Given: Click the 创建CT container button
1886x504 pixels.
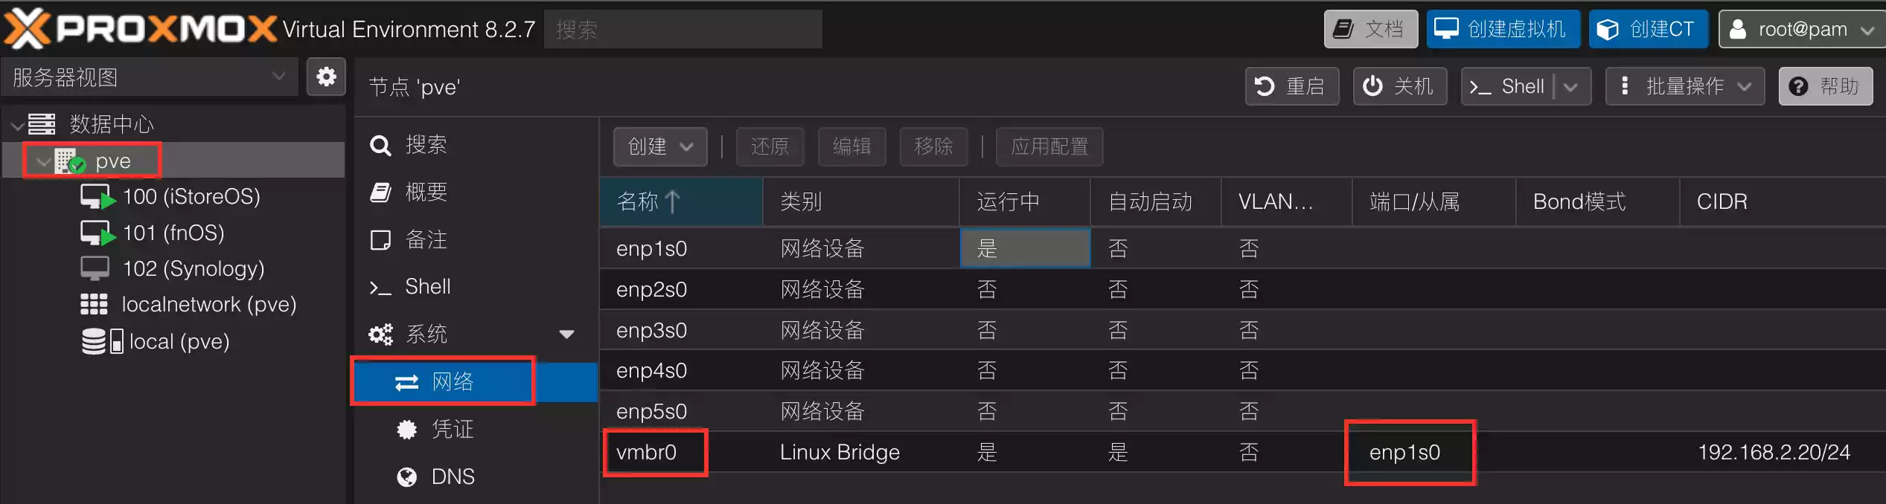Looking at the screenshot, I should pos(1648,29).
